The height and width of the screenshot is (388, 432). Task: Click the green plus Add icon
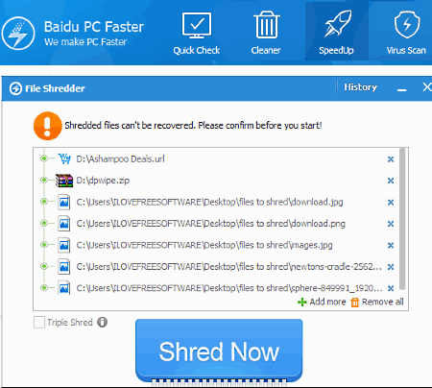pyautogui.click(x=302, y=303)
